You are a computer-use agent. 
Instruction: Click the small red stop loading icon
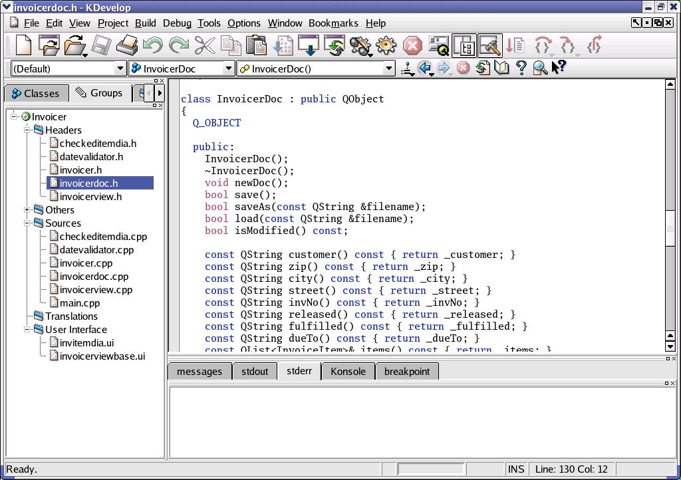[x=463, y=68]
